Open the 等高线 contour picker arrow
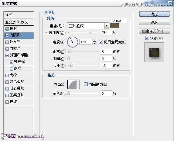Viewport: 174px width, 141px height. point(78,84)
